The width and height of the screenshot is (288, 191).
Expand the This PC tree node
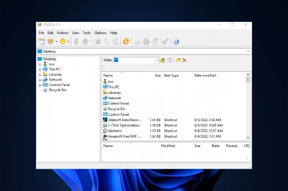(40, 70)
